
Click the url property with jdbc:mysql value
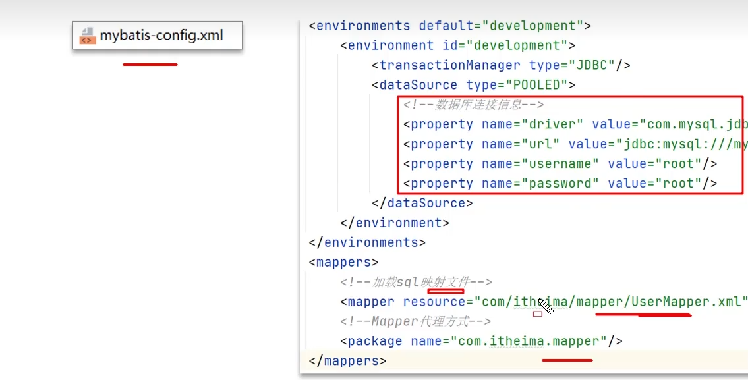pos(567,144)
